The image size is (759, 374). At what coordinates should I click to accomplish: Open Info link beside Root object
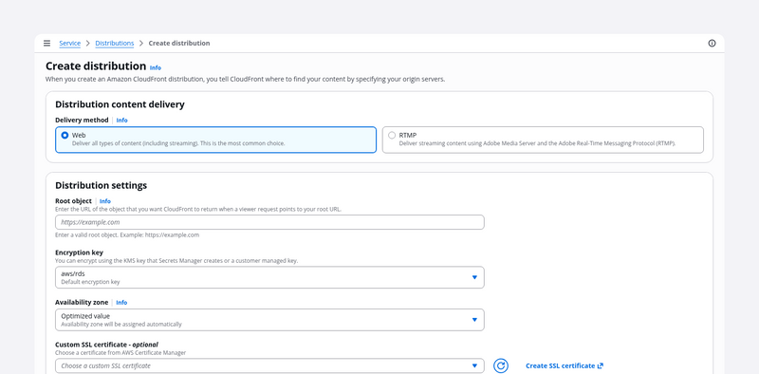(105, 201)
